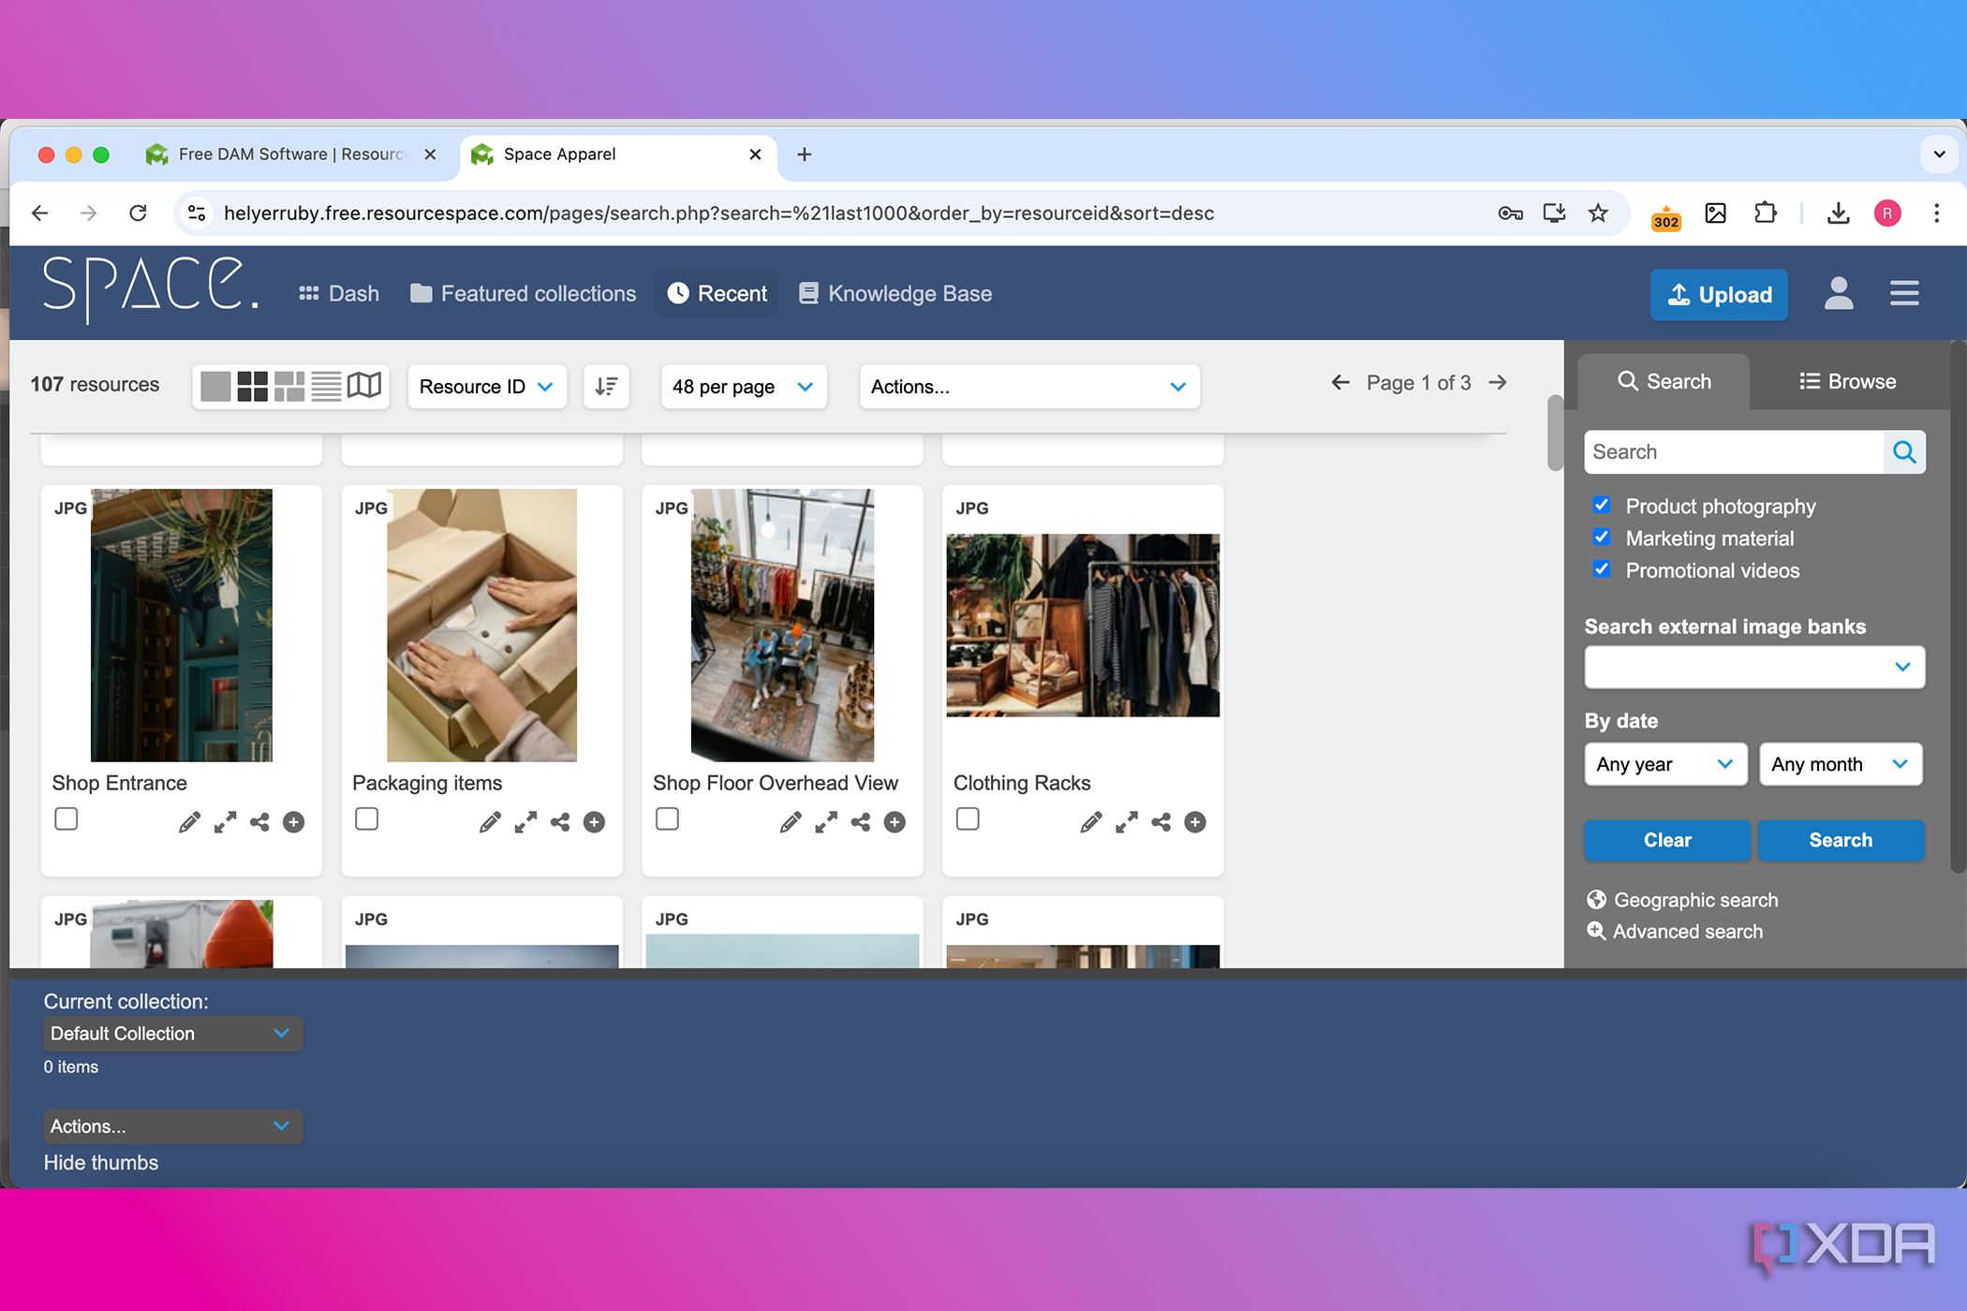Uncheck Product photography filter

[x=1602, y=505]
